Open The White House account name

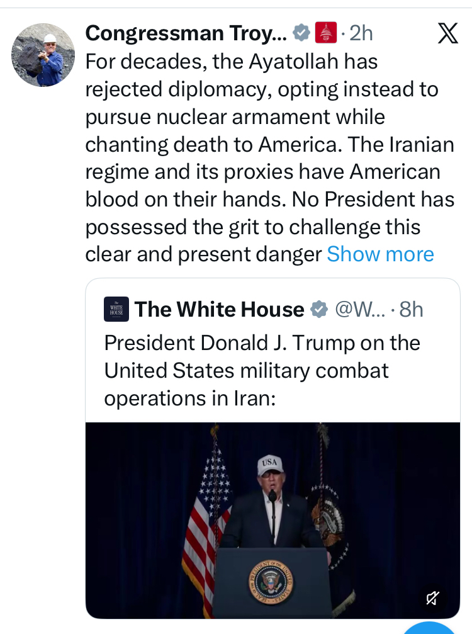tap(219, 309)
